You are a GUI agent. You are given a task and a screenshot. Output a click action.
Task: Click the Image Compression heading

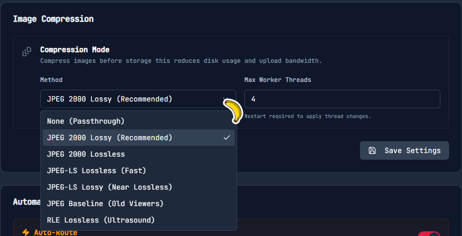[x=53, y=19]
